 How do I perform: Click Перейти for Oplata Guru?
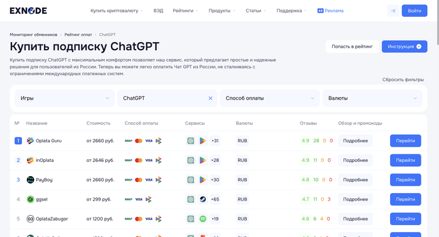coord(405,140)
